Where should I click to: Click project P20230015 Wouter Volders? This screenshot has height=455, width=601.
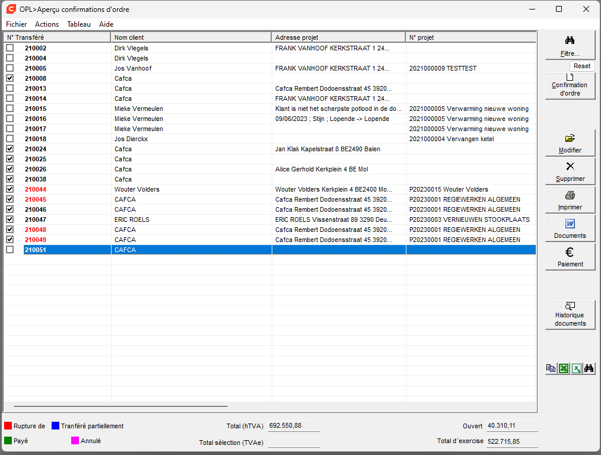(x=449, y=189)
